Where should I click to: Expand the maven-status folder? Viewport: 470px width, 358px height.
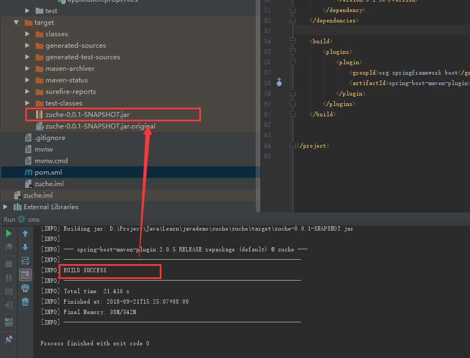pyautogui.click(x=27, y=80)
